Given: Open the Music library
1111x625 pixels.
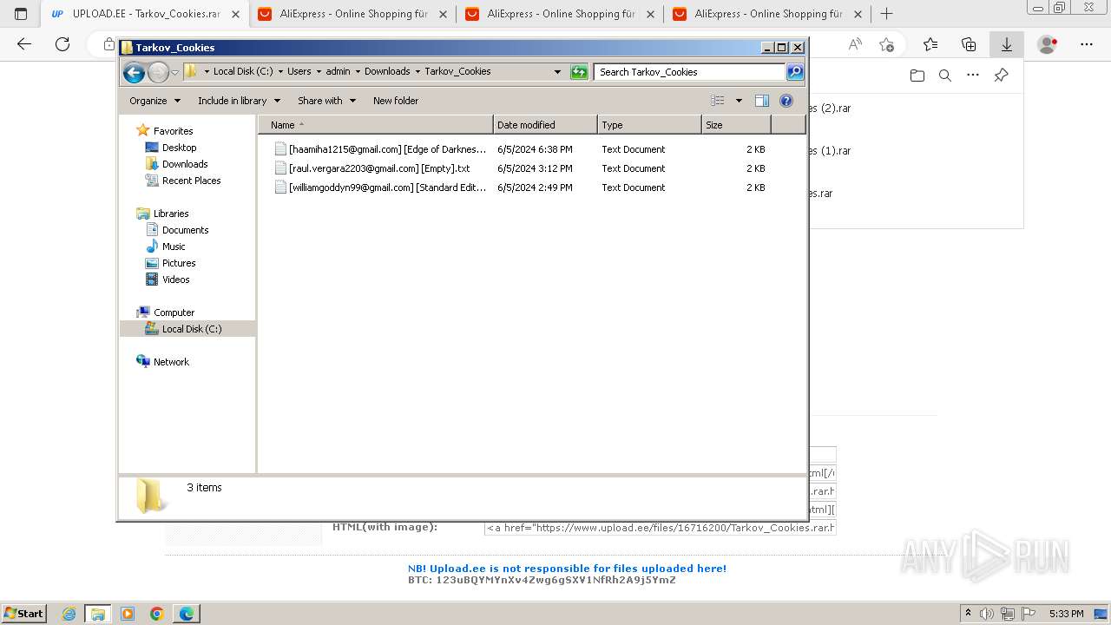Looking at the screenshot, I should 173,247.
